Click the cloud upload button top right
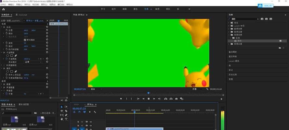Image resolution: width=289 pixels, height=130 pixels. pyautogui.click(x=266, y=6)
